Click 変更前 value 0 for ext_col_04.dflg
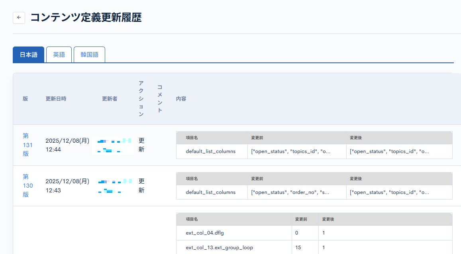Image resolution: width=461 pixels, height=254 pixels. tap(297, 233)
